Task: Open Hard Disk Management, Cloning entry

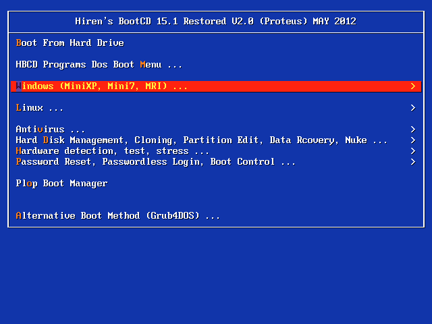Action: pos(216,140)
